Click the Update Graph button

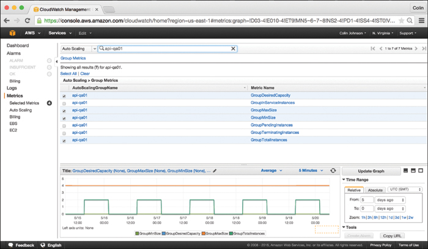tap(371, 171)
